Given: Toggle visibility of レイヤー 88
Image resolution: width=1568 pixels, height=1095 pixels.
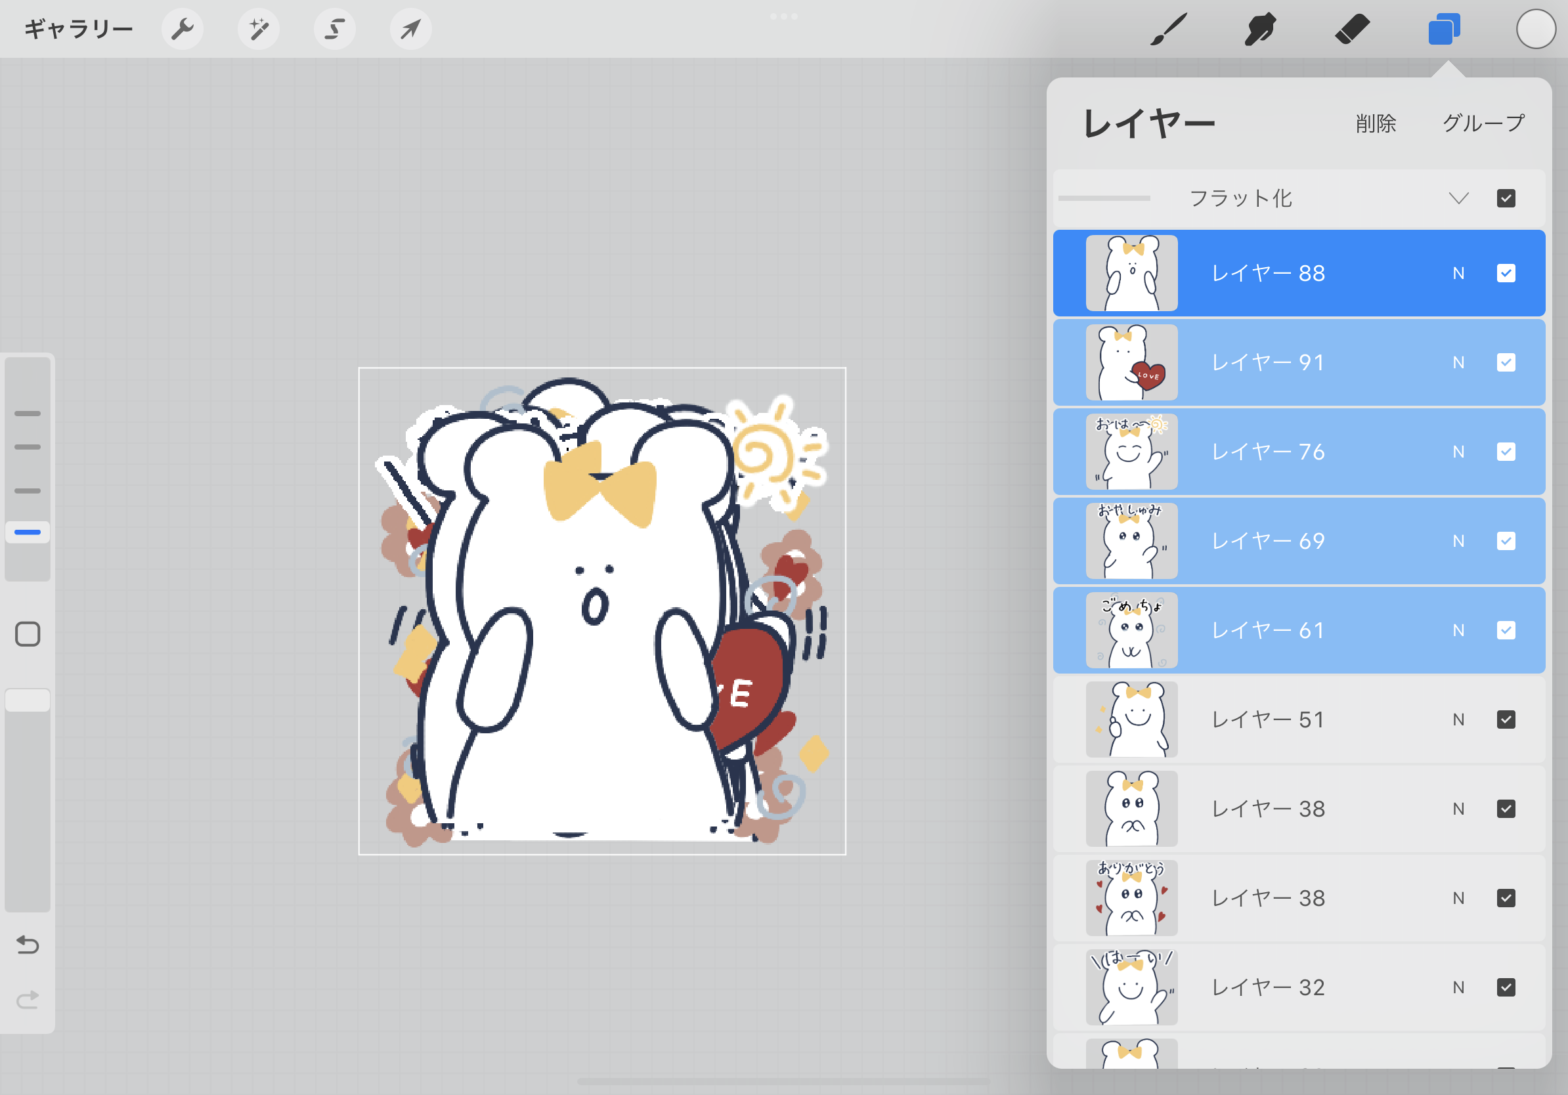Looking at the screenshot, I should click(x=1506, y=273).
